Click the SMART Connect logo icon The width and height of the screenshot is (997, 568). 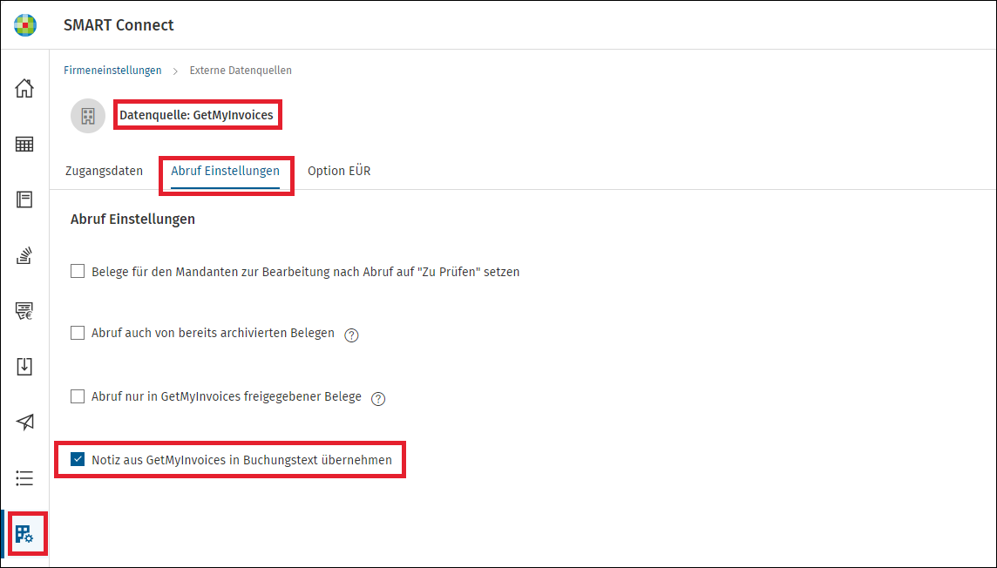[25, 24]
